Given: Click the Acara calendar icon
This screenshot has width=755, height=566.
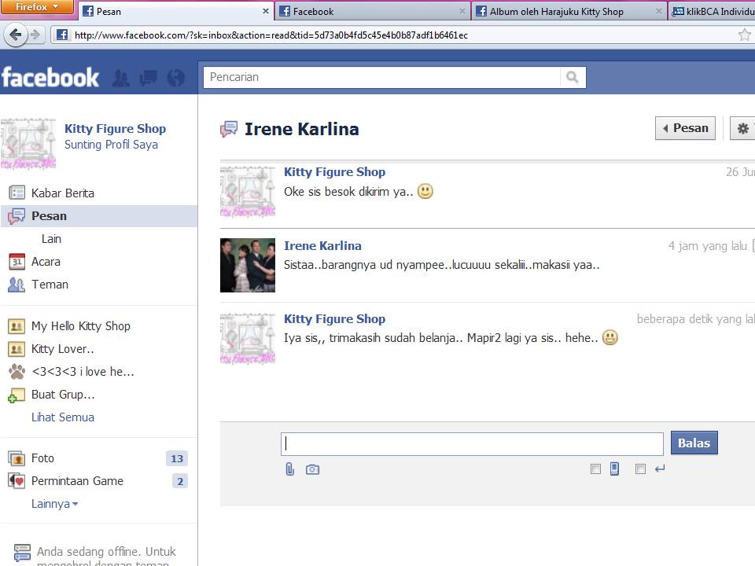Looking at the screenshot, I should tap(17, 262).
